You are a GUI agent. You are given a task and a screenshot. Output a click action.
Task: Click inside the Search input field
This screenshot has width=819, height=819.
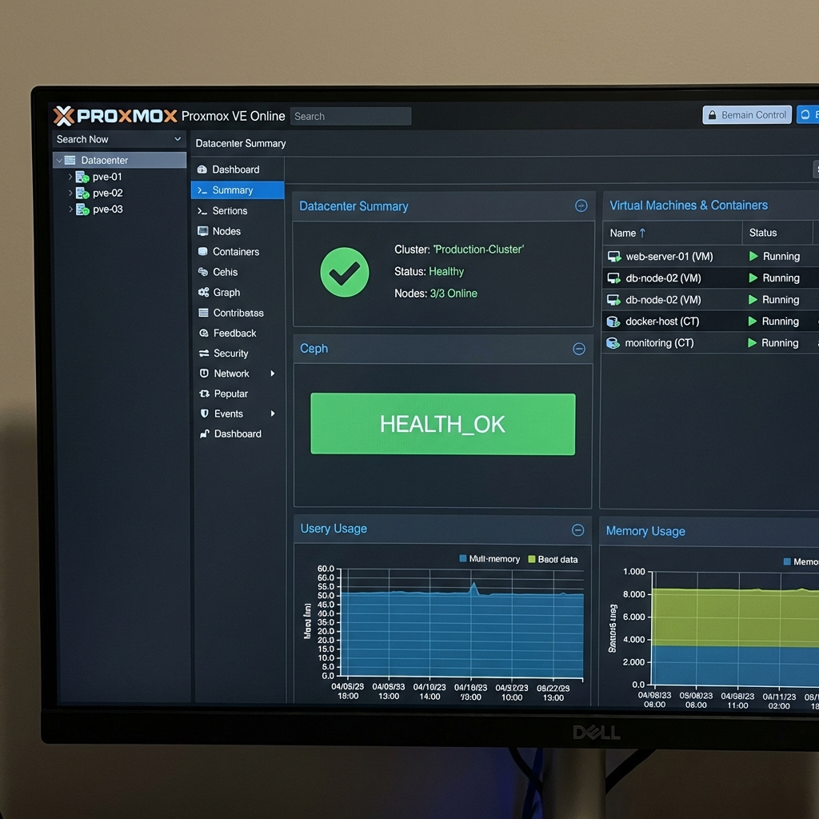350,116
